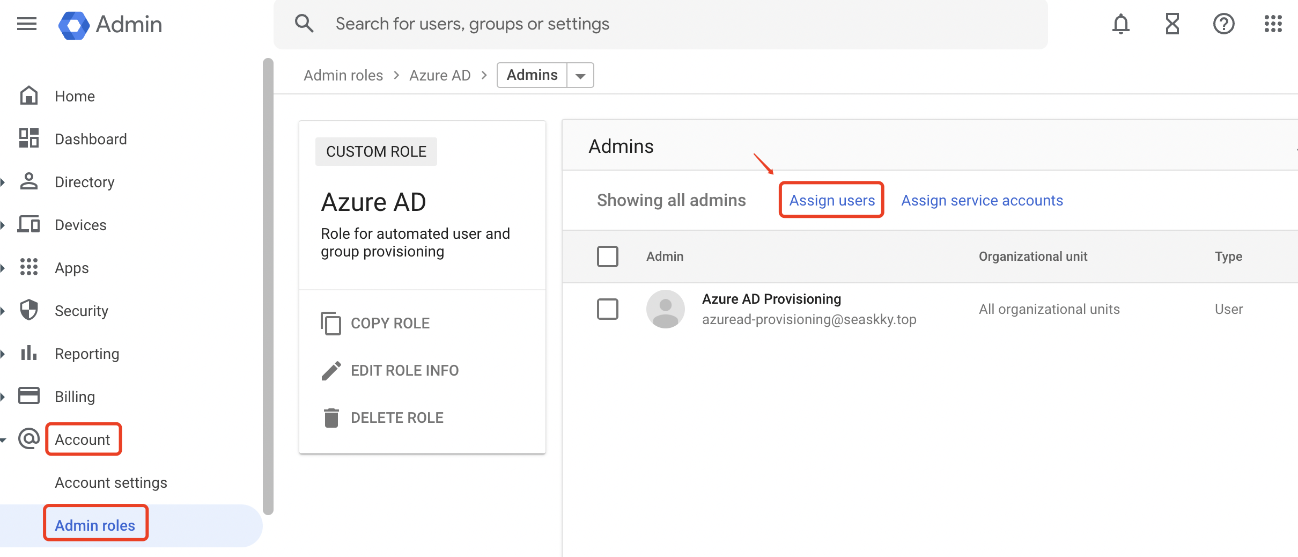Click COPY ROLE button text
Screen dimensions: 1298x557
390,323
